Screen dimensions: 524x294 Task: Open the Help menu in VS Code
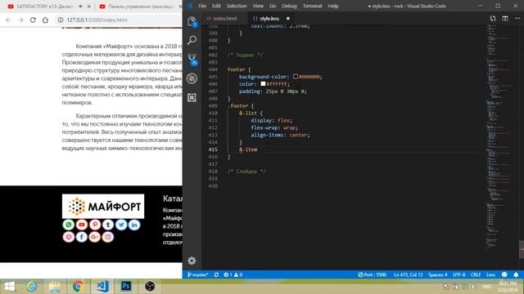tap(333, 6)
